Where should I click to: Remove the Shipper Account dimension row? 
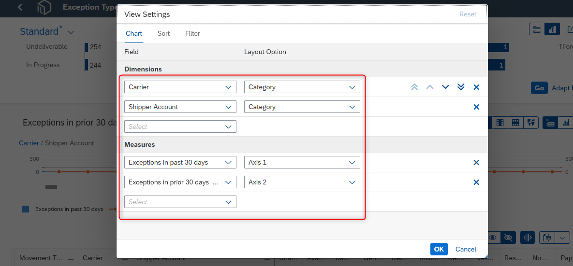tap(476, 107)
